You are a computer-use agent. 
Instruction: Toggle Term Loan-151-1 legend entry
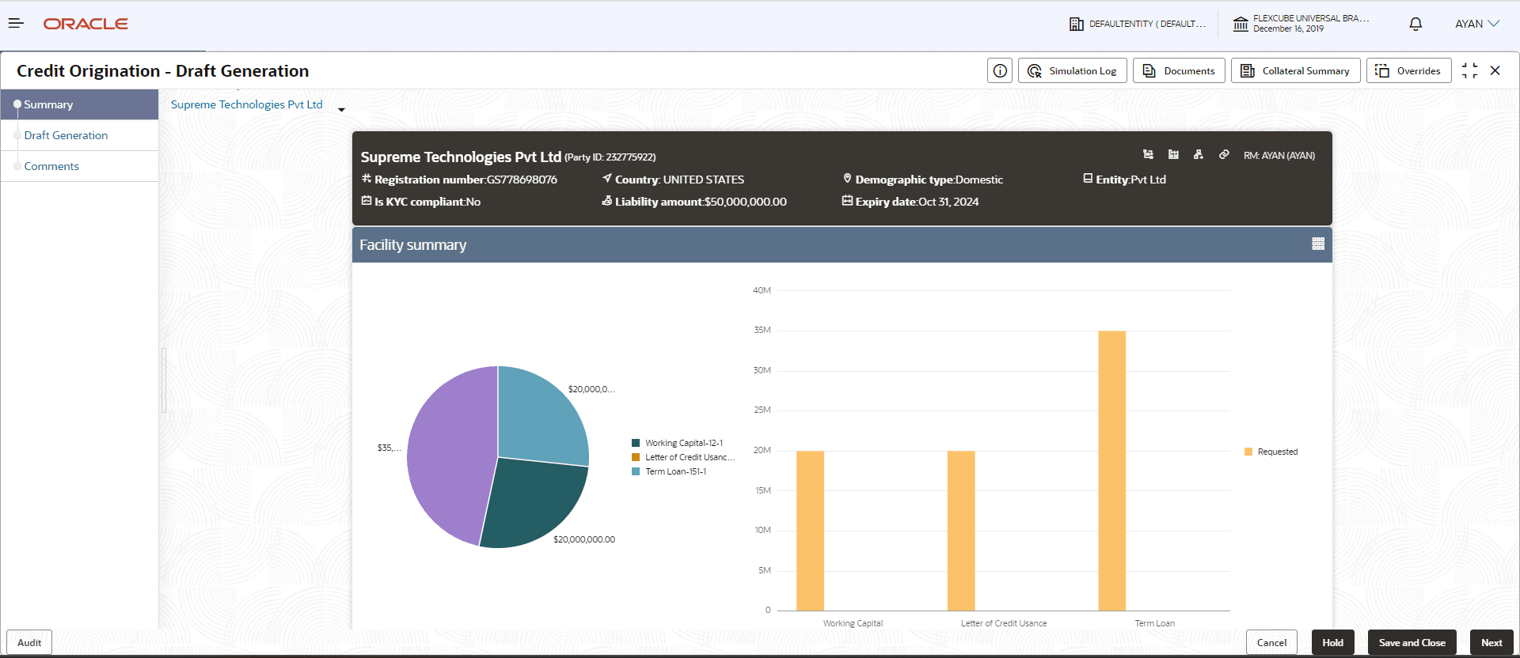(x=676, y=471)
